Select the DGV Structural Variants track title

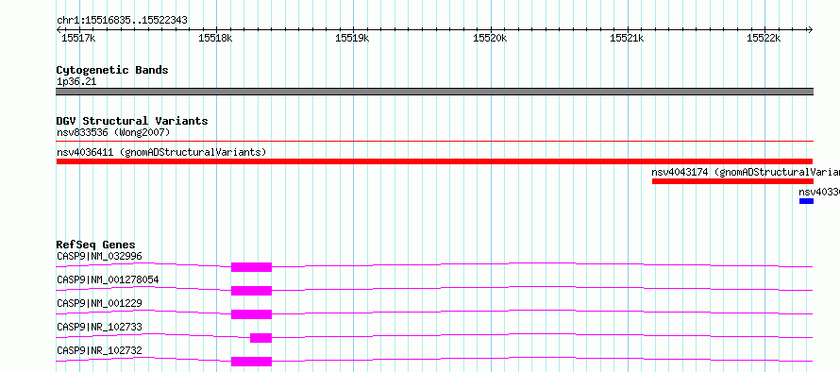coord(132,121)
